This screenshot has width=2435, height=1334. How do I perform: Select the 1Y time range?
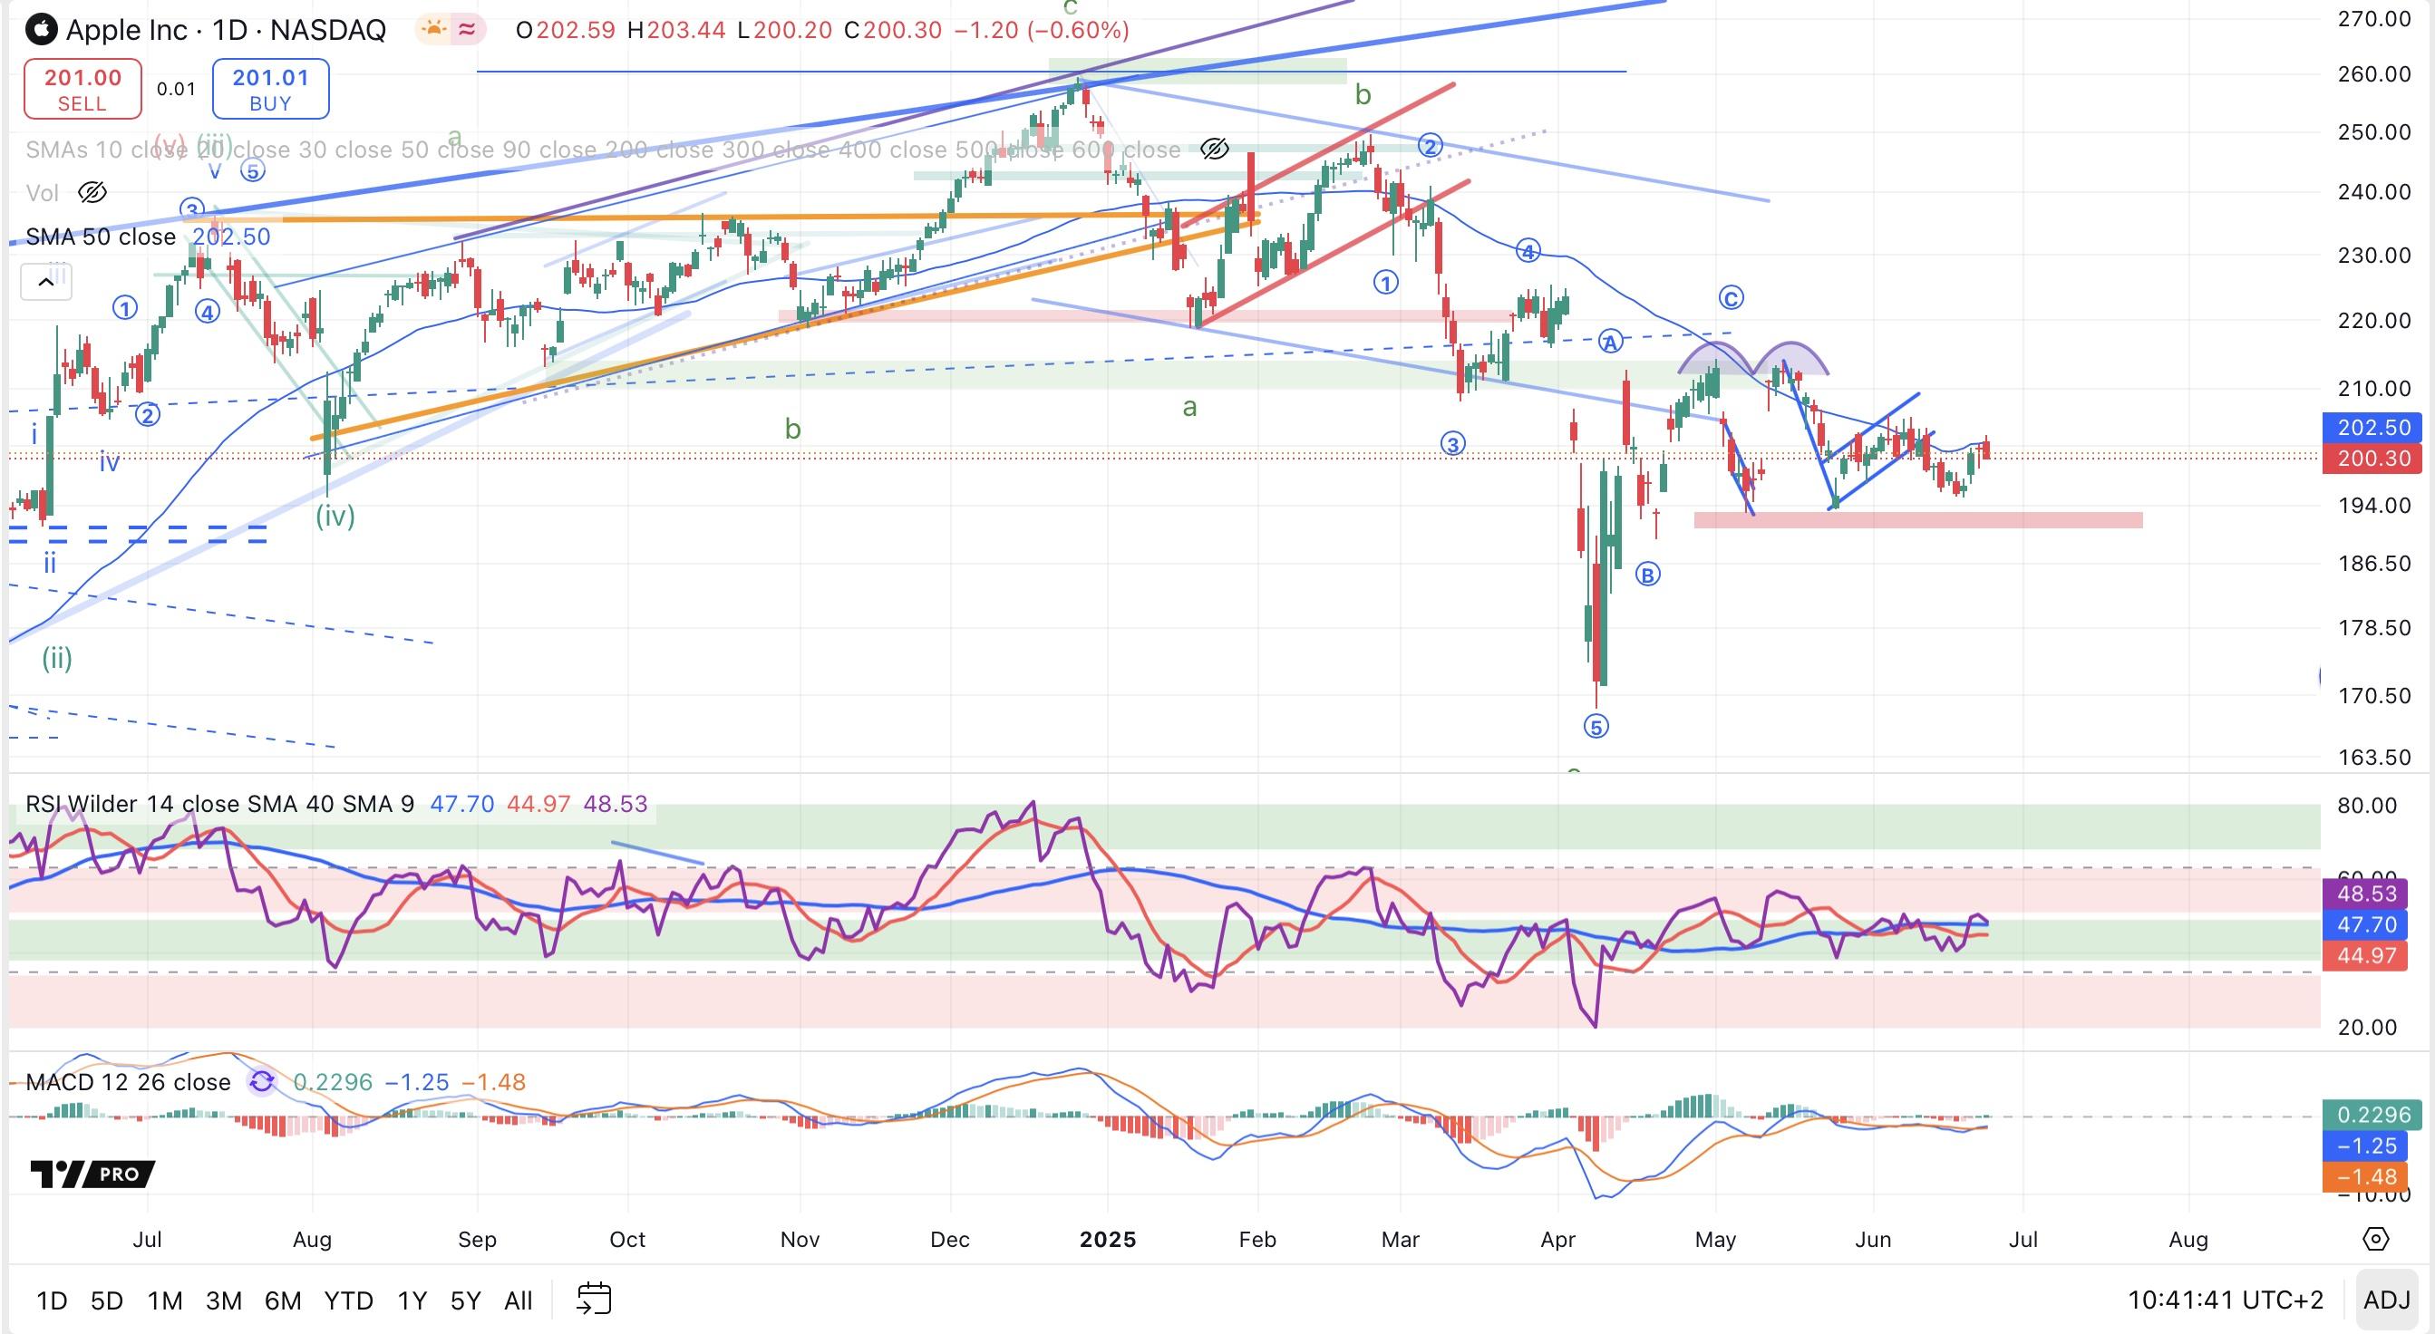tap(412, 1301)
